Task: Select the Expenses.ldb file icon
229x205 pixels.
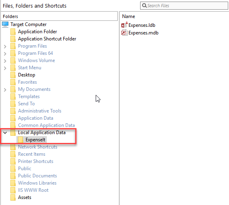Action: (125, 25)
